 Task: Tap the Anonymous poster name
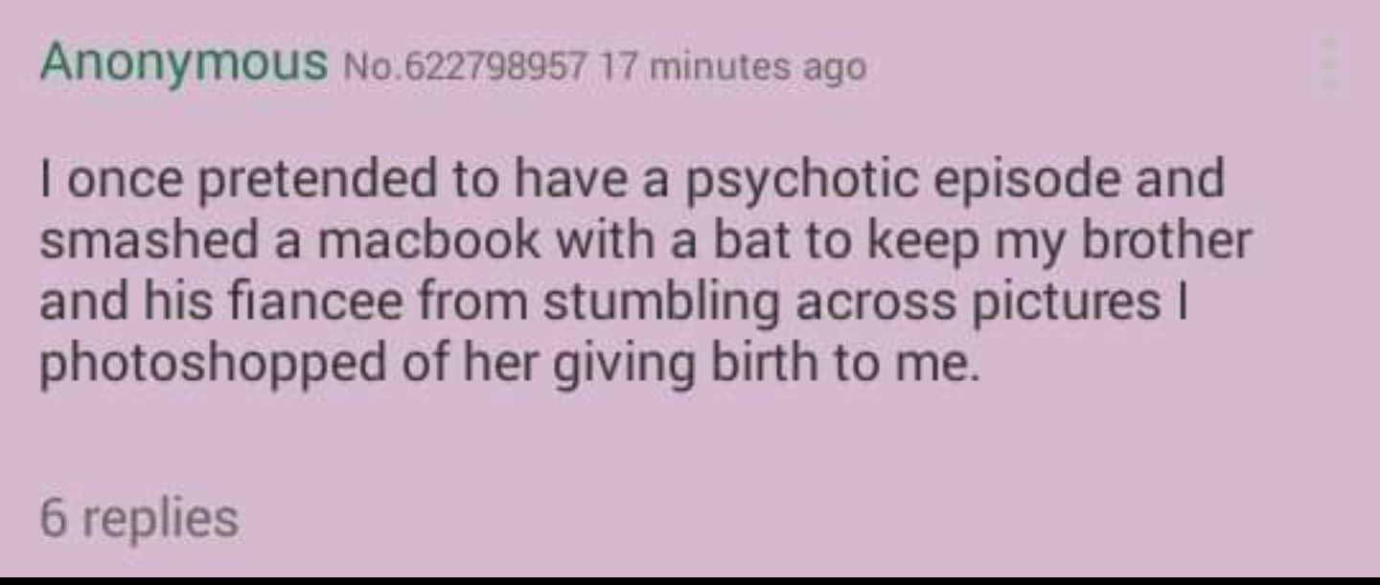click(183, 65)
